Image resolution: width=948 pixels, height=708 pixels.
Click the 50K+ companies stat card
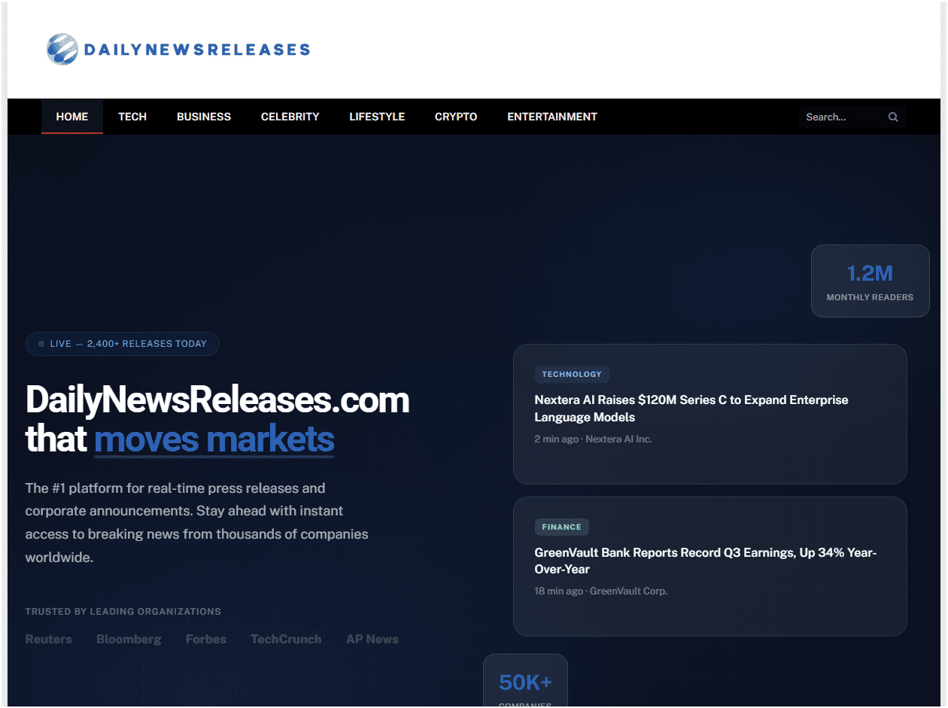(x=525, y=681)
